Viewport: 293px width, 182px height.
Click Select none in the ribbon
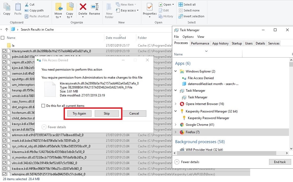pyautogui.click(x=189, y=10)
